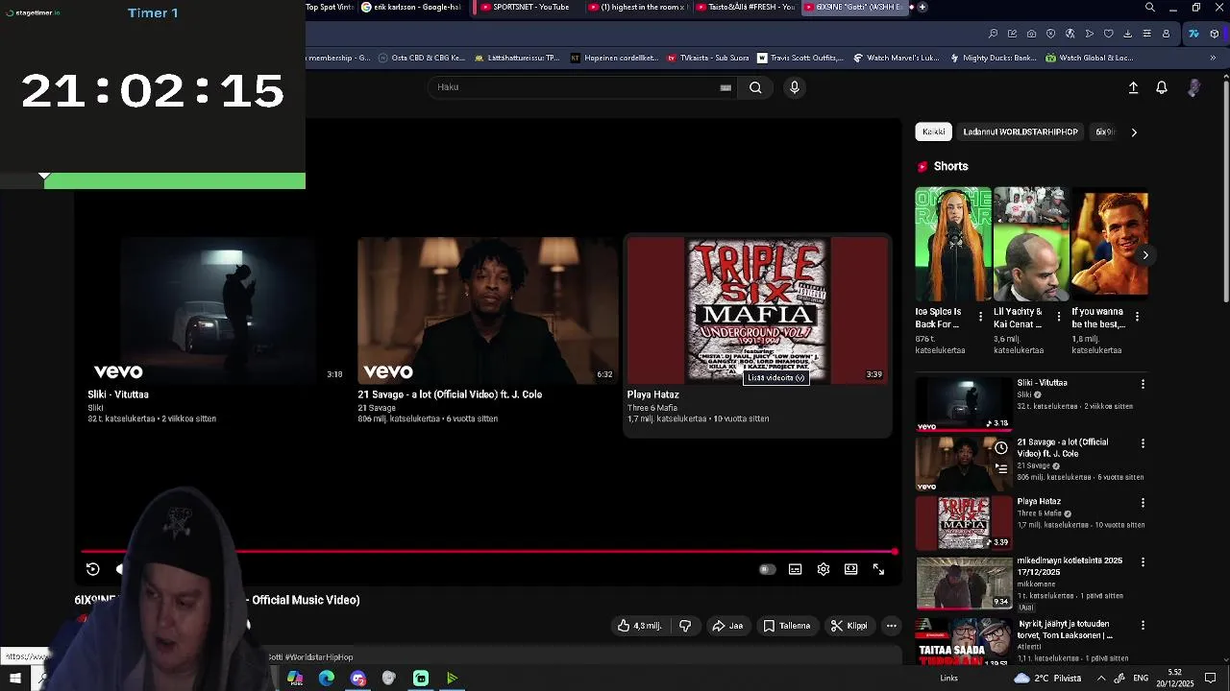Open options for Ice Spice short
The image size is (1230, 691).
coord(980,316)
